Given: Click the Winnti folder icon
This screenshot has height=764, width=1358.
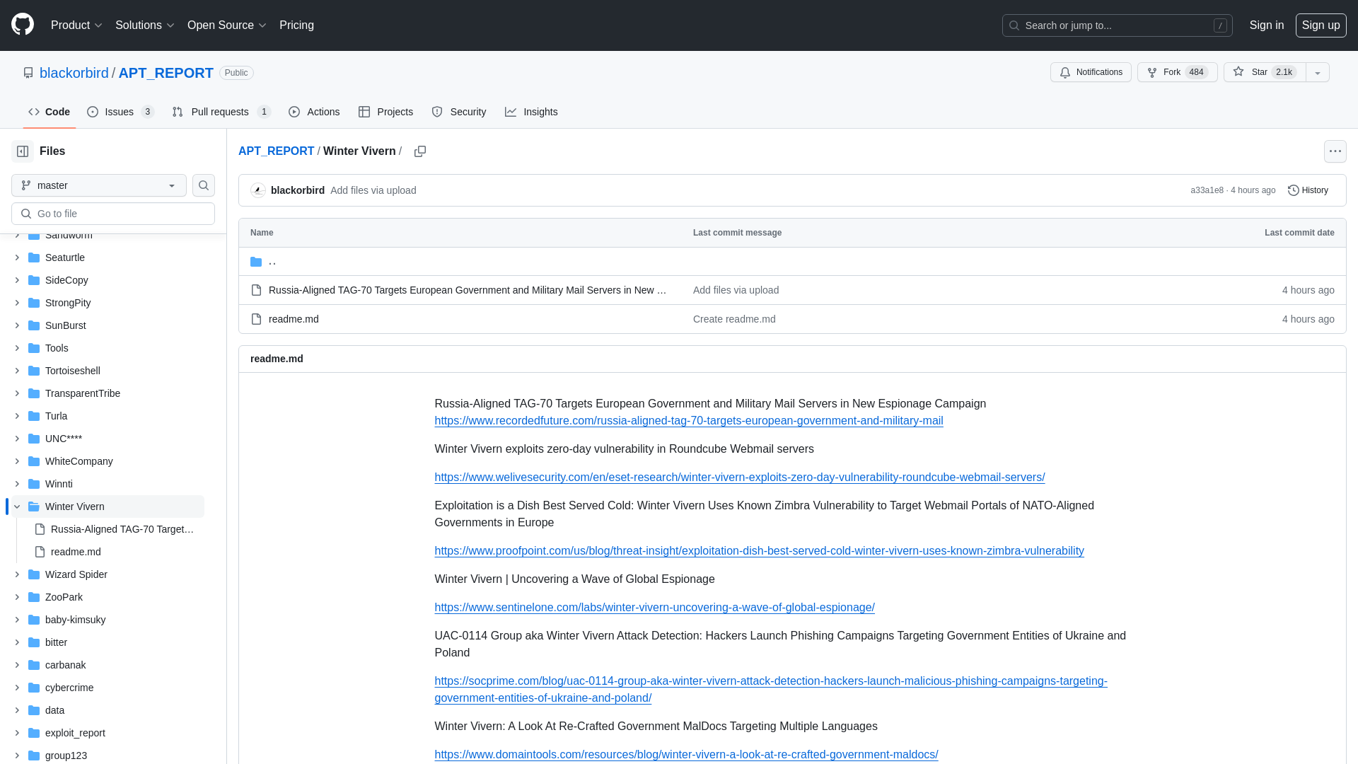Looking at the screenshot, I should click(34, 484).
